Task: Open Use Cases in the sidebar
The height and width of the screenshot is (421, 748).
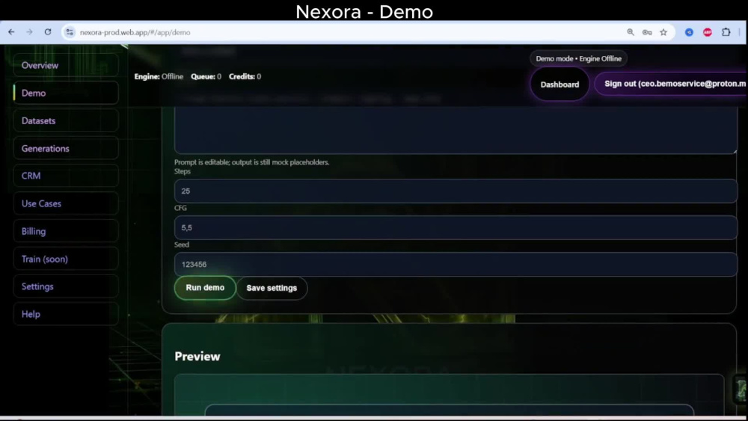Action: (66, 203)
